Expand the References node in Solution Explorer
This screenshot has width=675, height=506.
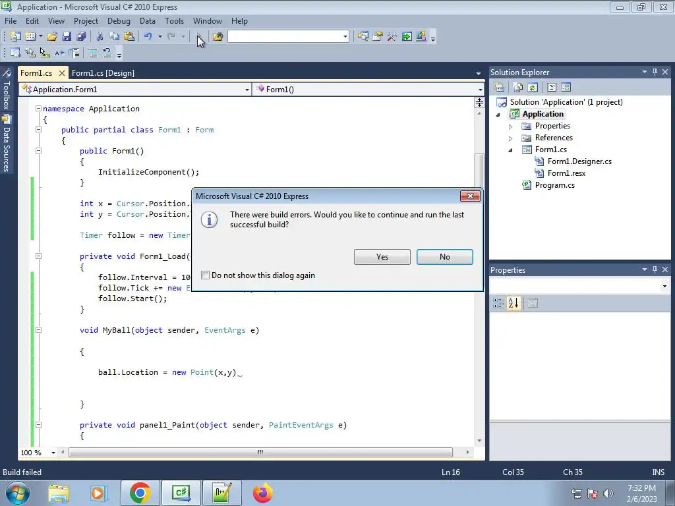tap(511, 138)
